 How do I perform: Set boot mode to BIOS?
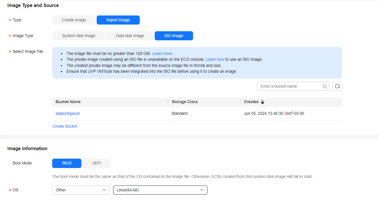(67, 163)
